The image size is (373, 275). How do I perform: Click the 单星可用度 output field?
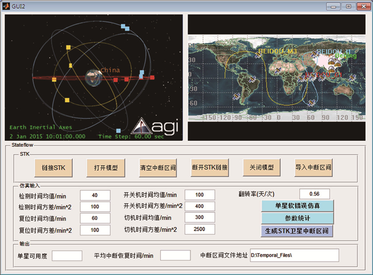coord(67,256)
